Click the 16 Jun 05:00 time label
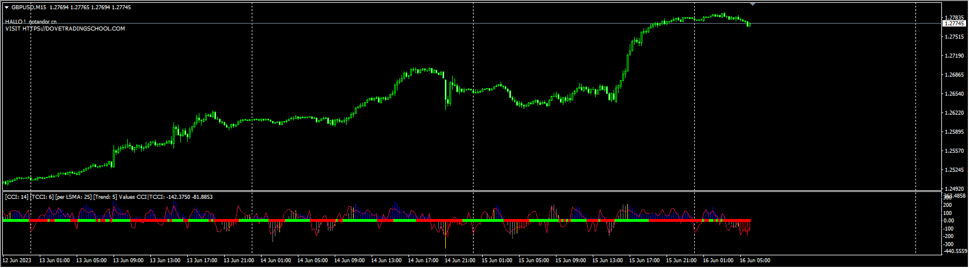Viewport: 969px width, 268px height. pyautogui.click(x=755, y=261)
